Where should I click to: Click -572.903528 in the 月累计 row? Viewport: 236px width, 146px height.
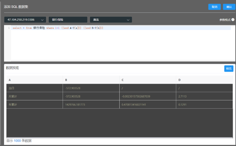91,96
